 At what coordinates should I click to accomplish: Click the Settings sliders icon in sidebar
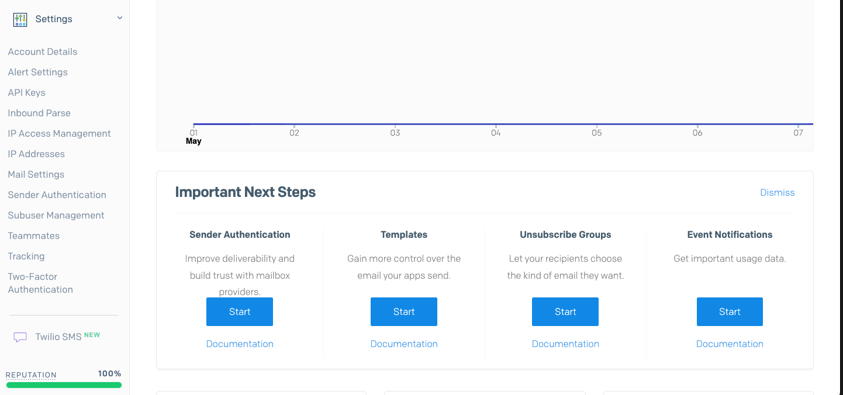pyautogui.click(x=20, y=19)
